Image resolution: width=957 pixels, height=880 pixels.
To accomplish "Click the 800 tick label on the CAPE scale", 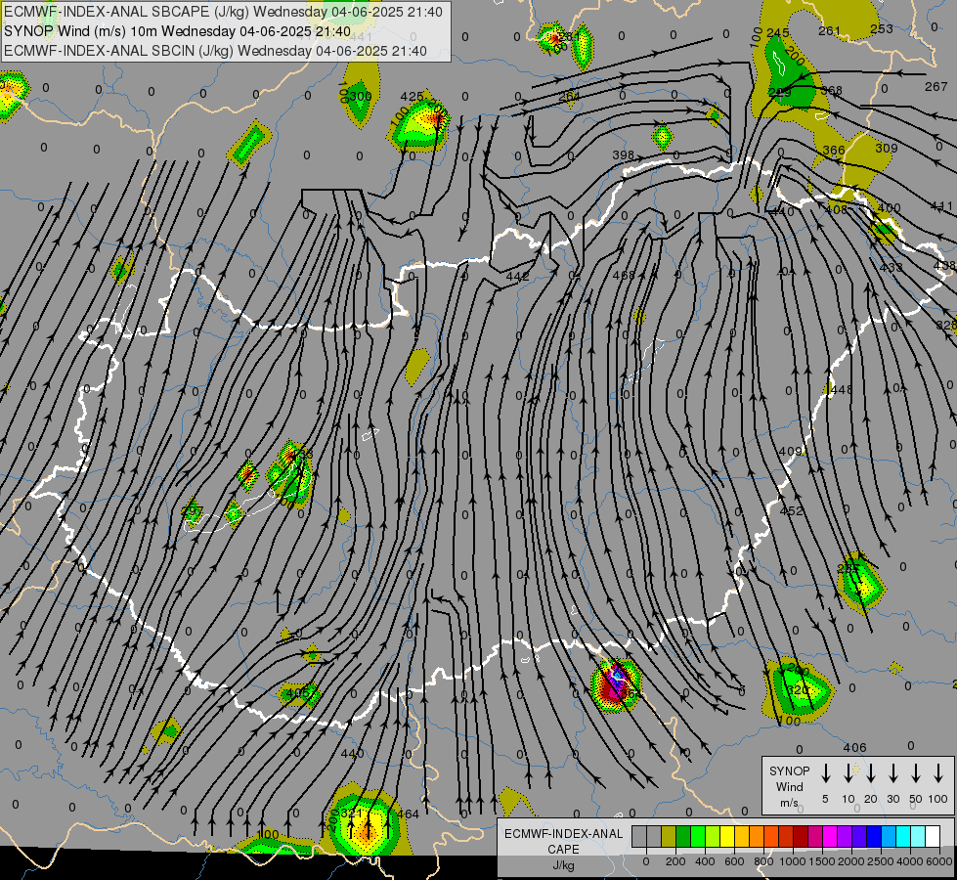I will (763, 861).
